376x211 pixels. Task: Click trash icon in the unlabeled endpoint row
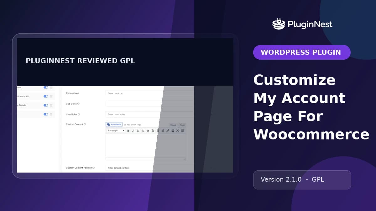51,114
